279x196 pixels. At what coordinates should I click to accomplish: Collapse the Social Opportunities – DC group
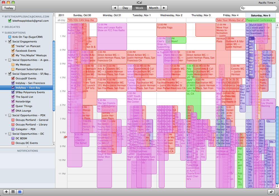click(x=6, y=134)
